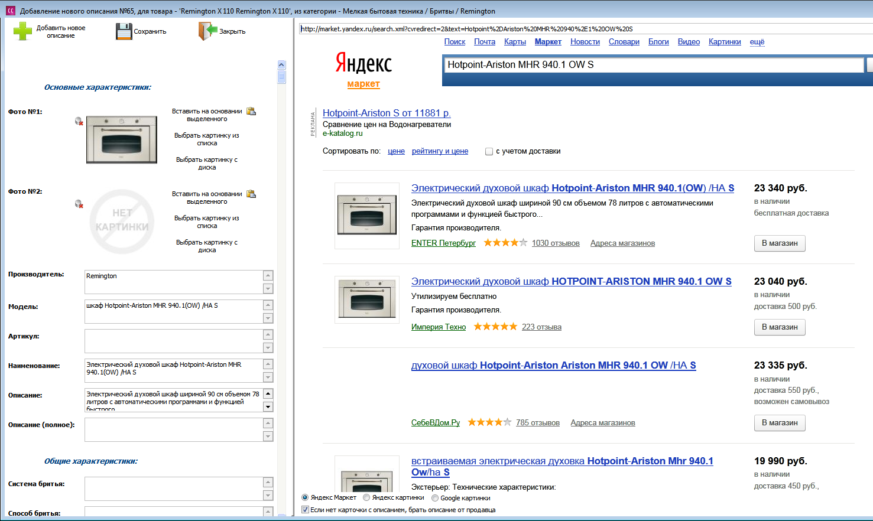Click second search result oven thumbnail
This screenshot has height=521, width=873.
(367, 299)
